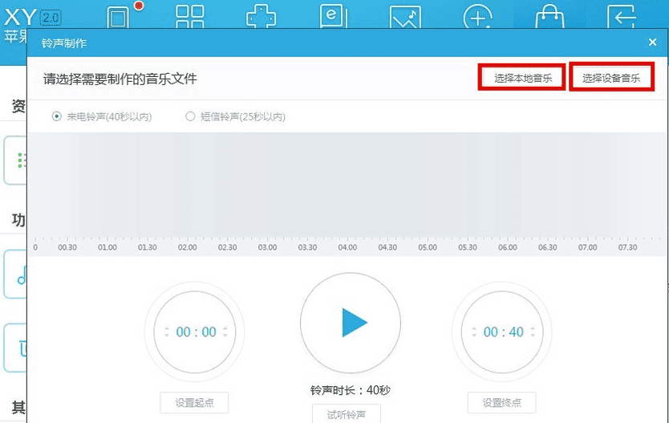This screenshot has width=669, height=423.
Task: Open the wallpaper and music picture icon
Action: pos(405,18)
